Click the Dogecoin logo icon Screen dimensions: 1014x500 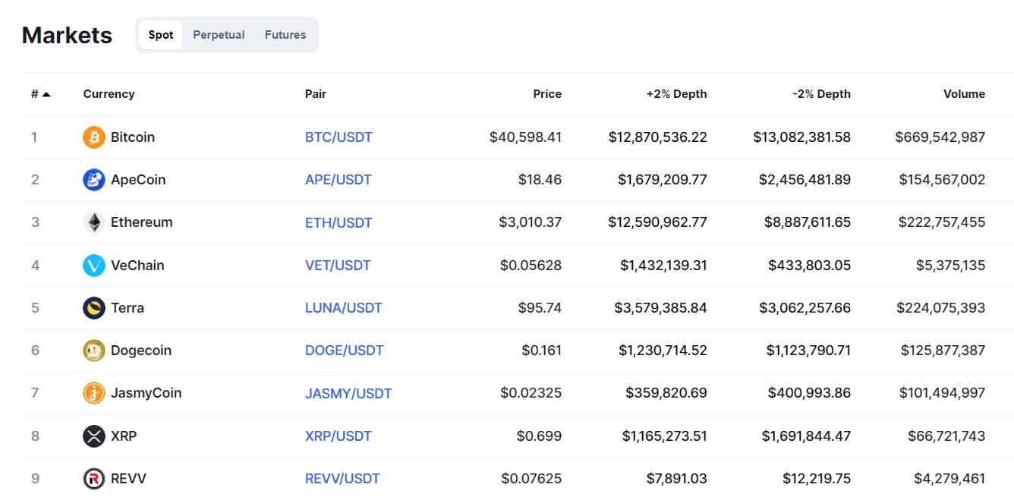pyautogui.click(x=93, y=351)
